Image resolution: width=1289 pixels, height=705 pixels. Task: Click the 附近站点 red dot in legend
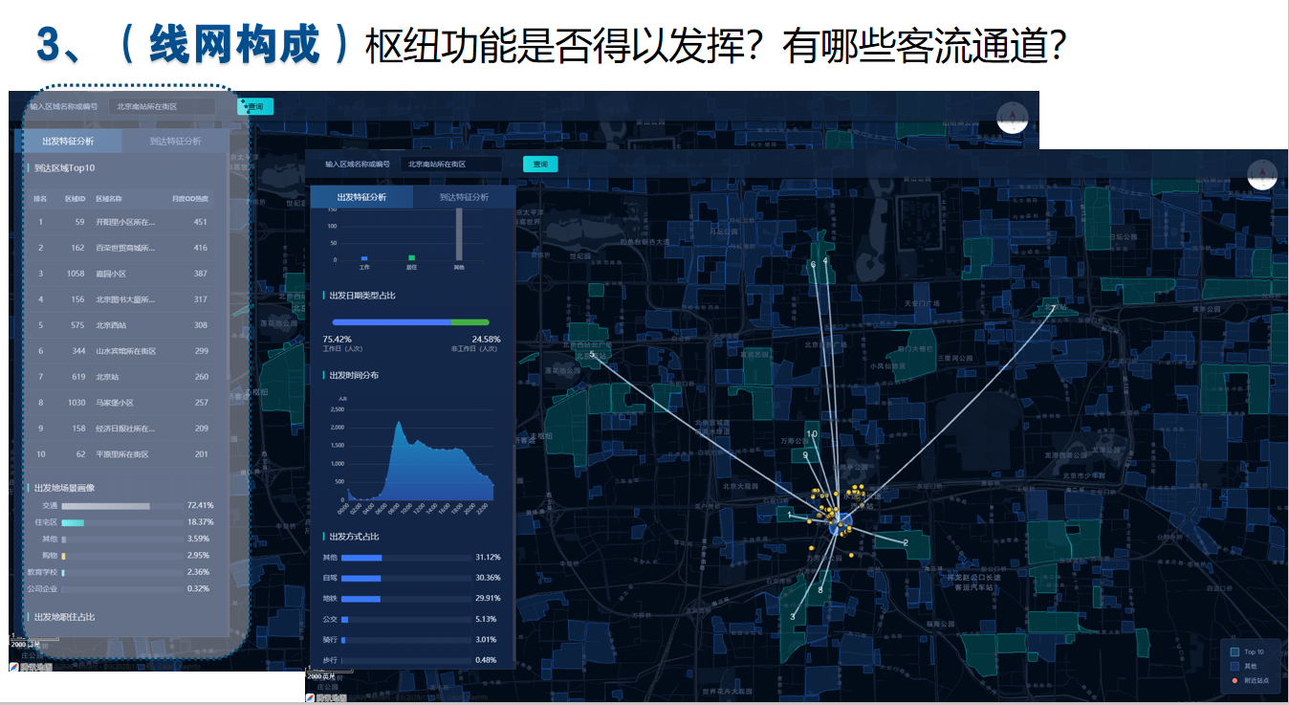tap(1234, 680)
